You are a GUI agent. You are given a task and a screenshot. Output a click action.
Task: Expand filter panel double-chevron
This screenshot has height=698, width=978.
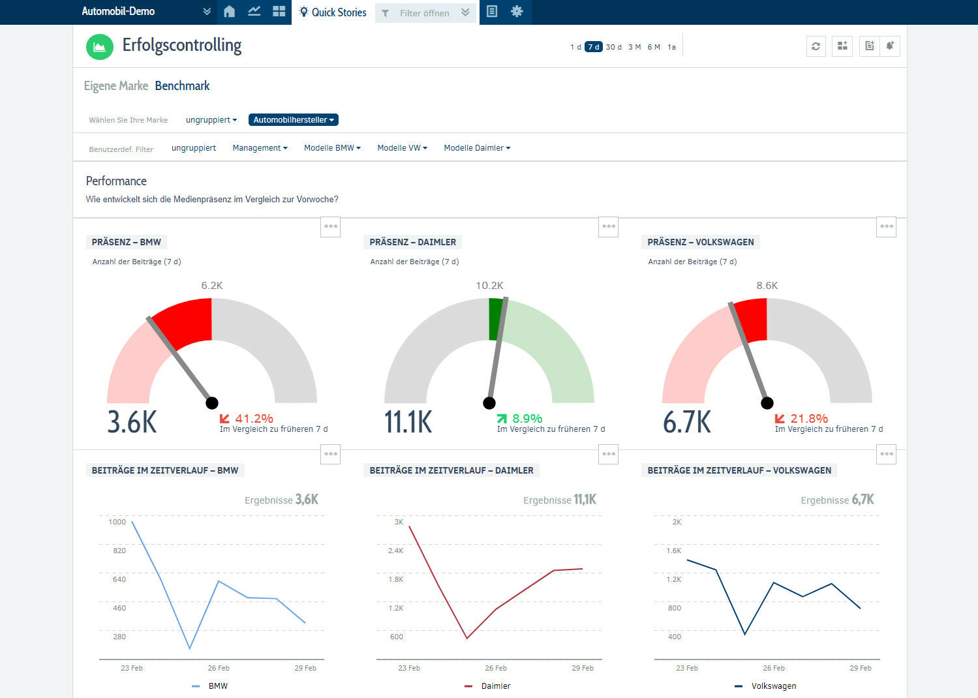point(465,12)
